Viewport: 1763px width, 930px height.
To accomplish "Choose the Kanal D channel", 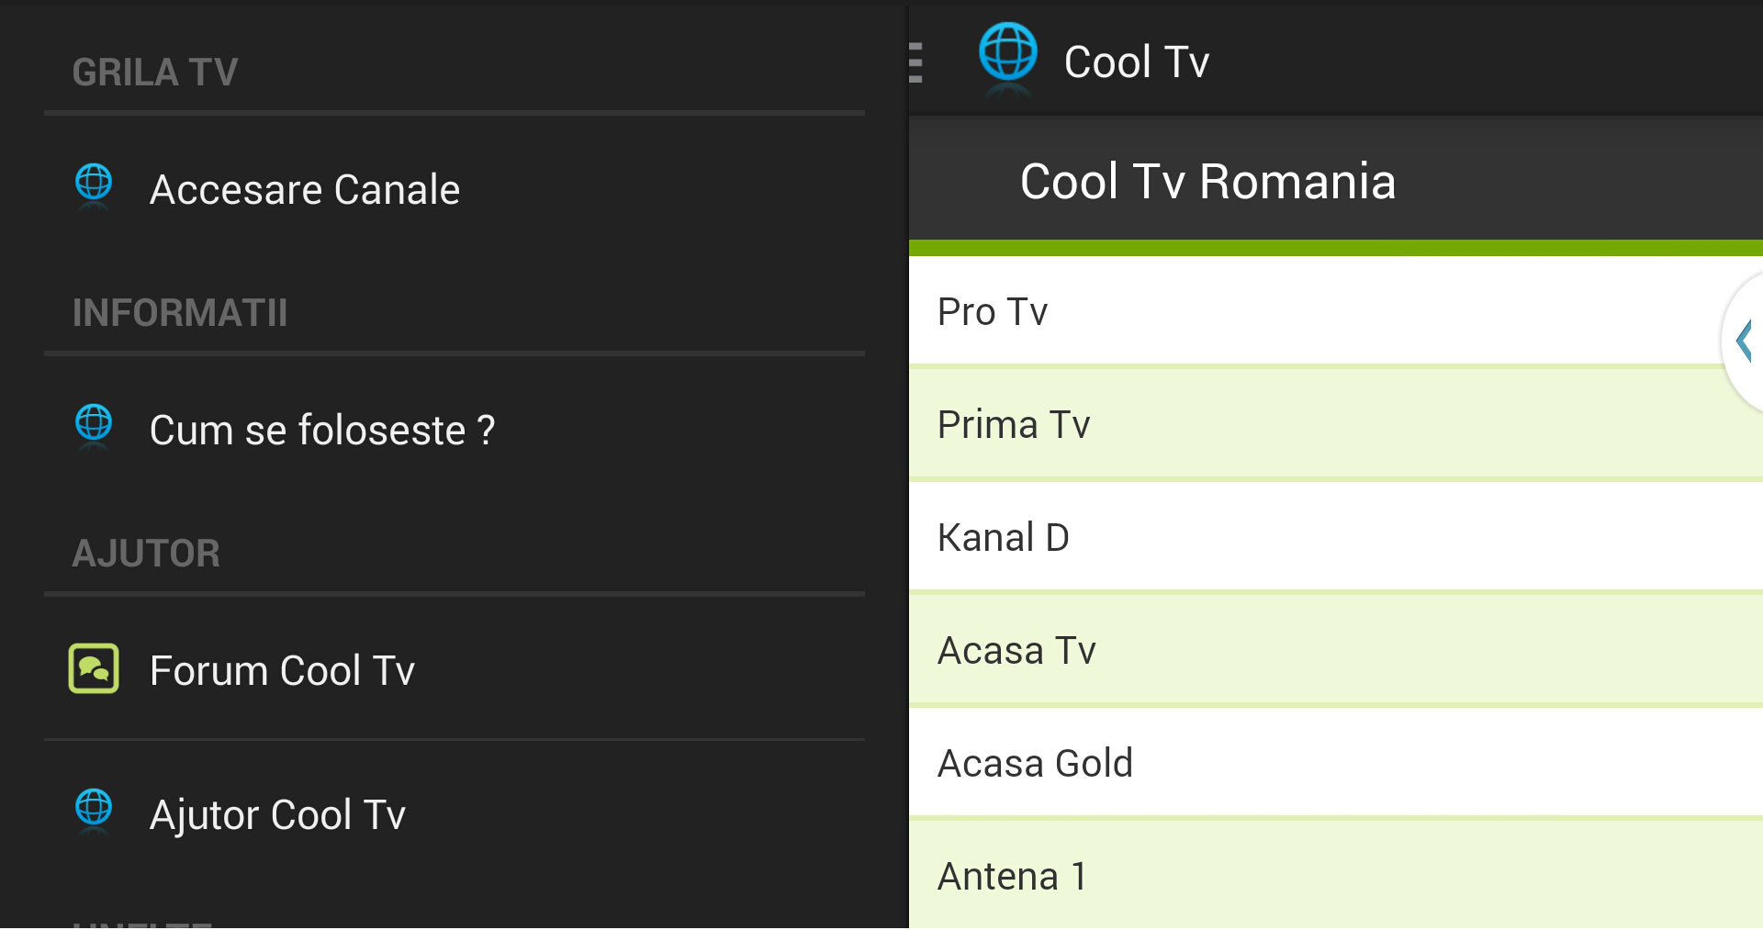I will (1336, 537).
